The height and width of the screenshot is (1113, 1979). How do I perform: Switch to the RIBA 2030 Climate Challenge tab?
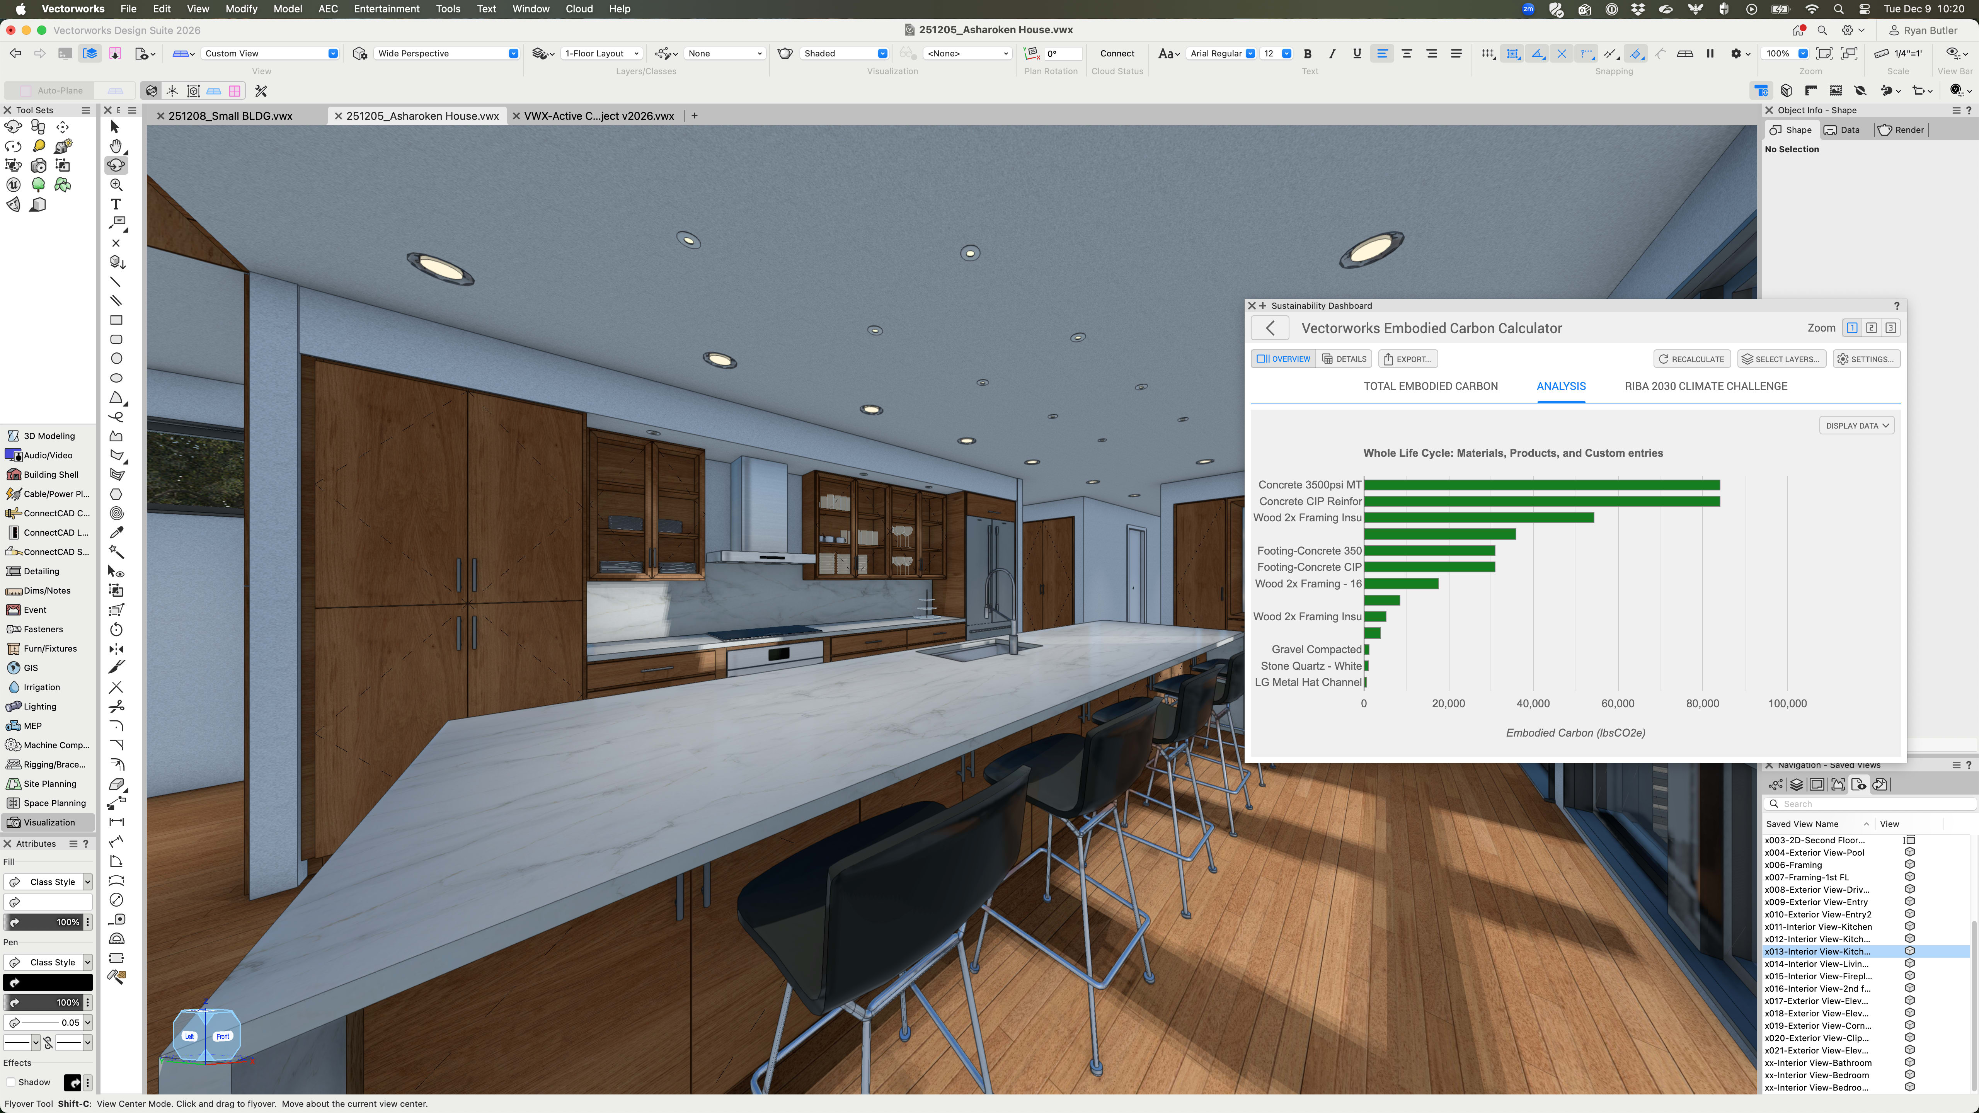(x=1706, y=386)
